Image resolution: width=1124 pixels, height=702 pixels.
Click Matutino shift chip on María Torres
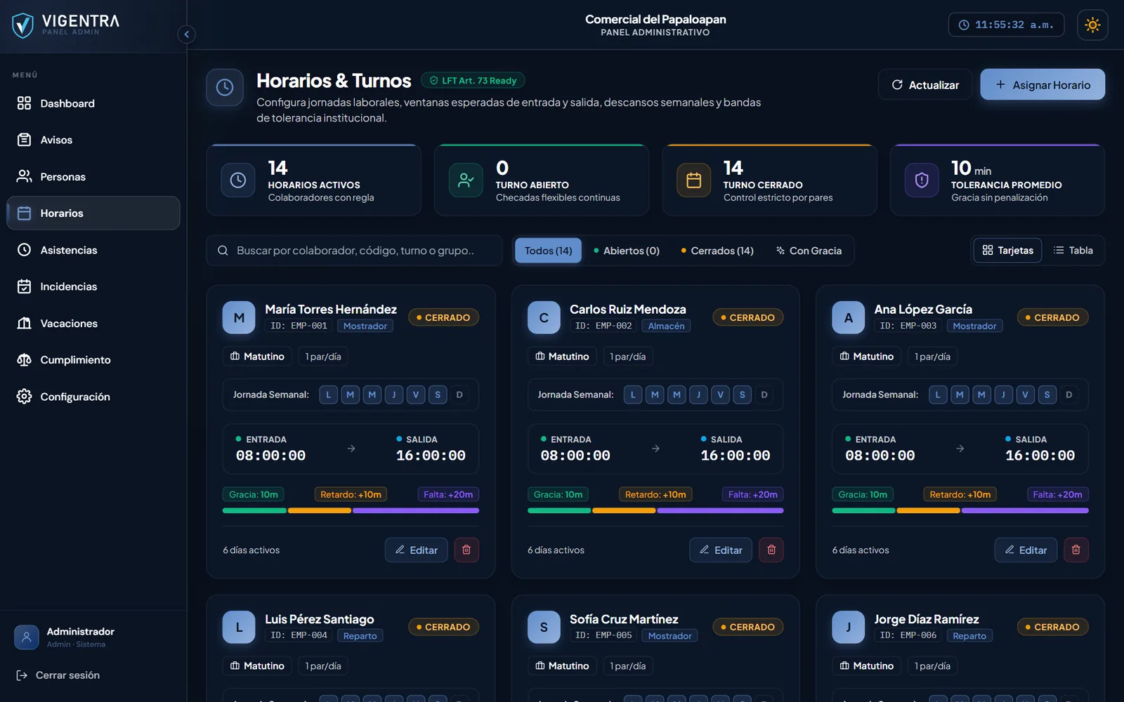coord(257,357)
